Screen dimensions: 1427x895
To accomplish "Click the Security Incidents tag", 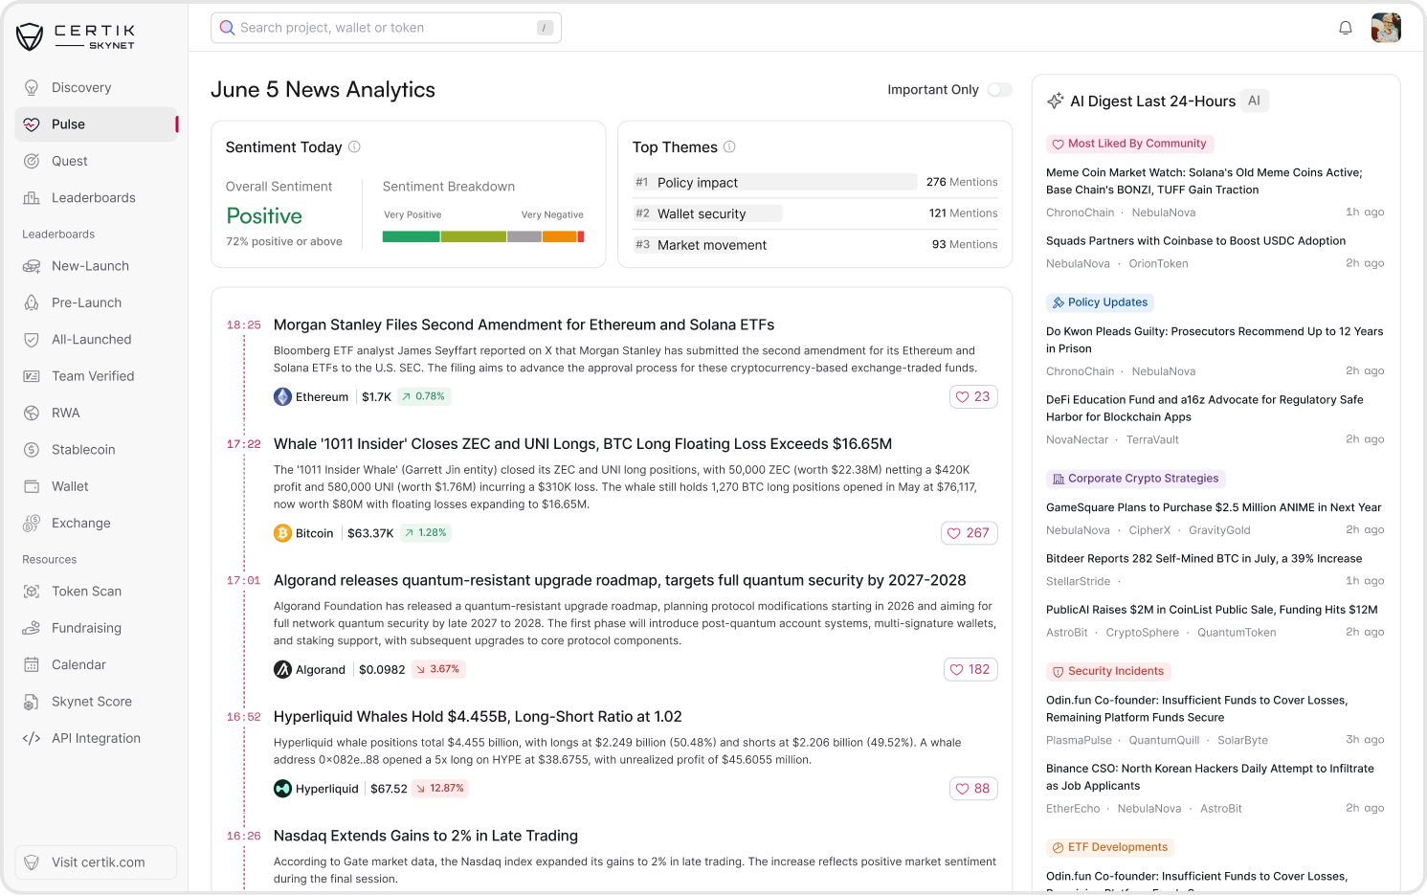I will coord(1108,671).
